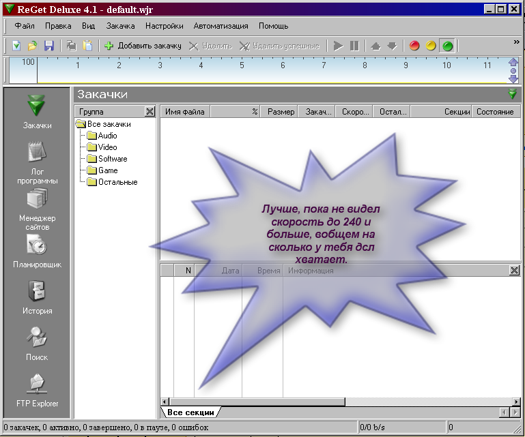This screenshot has width=525, height=437.
Task: Sort by percent column header
Action: coord(236,112)
